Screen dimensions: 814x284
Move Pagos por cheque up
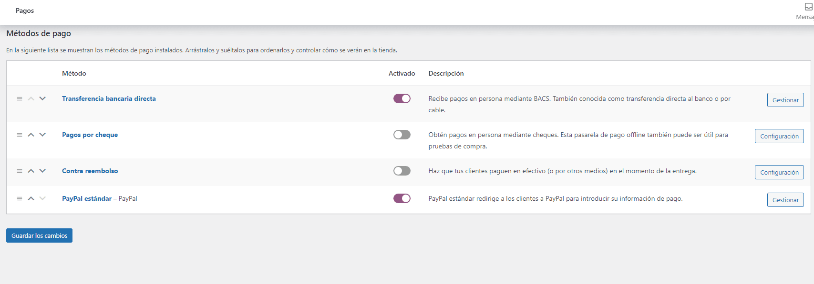31,135
